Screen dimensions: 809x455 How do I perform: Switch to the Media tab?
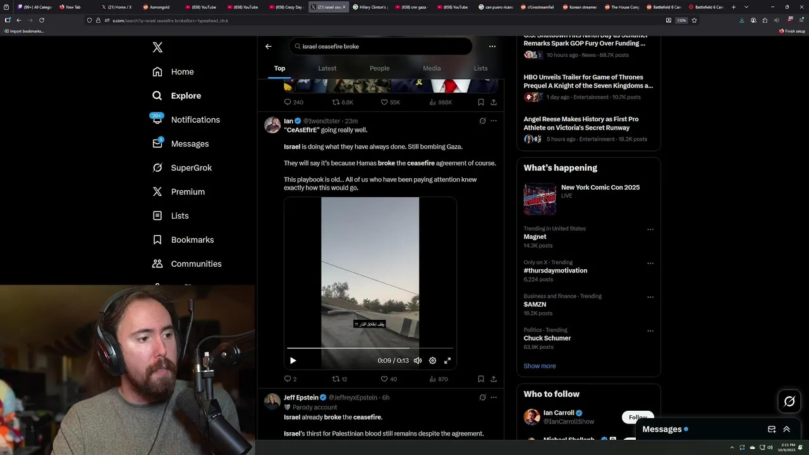[432, 68]
